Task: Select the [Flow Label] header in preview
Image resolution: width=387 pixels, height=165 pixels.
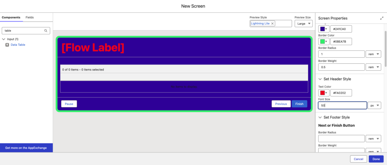Action: 93,48
